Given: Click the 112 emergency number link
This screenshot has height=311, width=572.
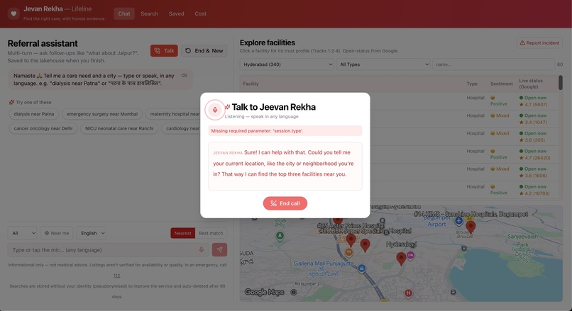Looking at the screenshot, I should 116,276.
